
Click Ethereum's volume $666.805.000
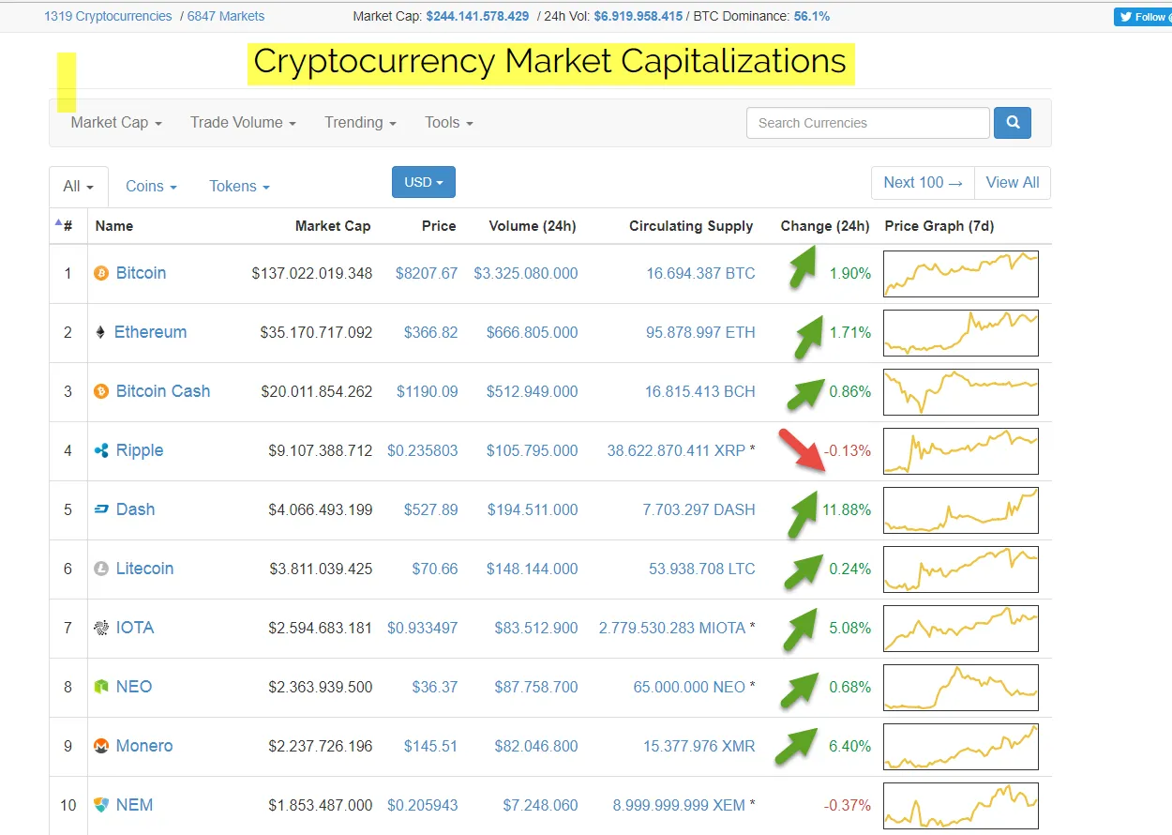(533, 333)
